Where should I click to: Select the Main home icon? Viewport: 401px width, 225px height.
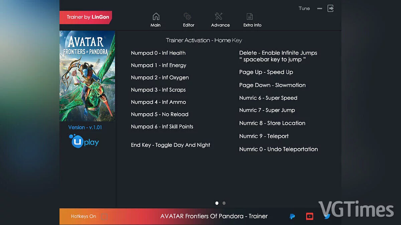click(155, 16)
